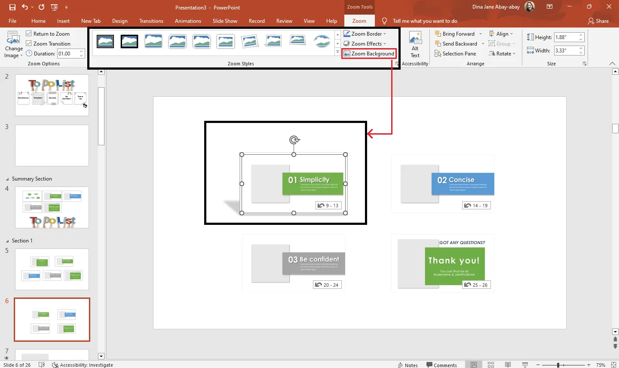Click the Zoom Background button
This screenshot has width=619, height=368.
coord(369,54)
